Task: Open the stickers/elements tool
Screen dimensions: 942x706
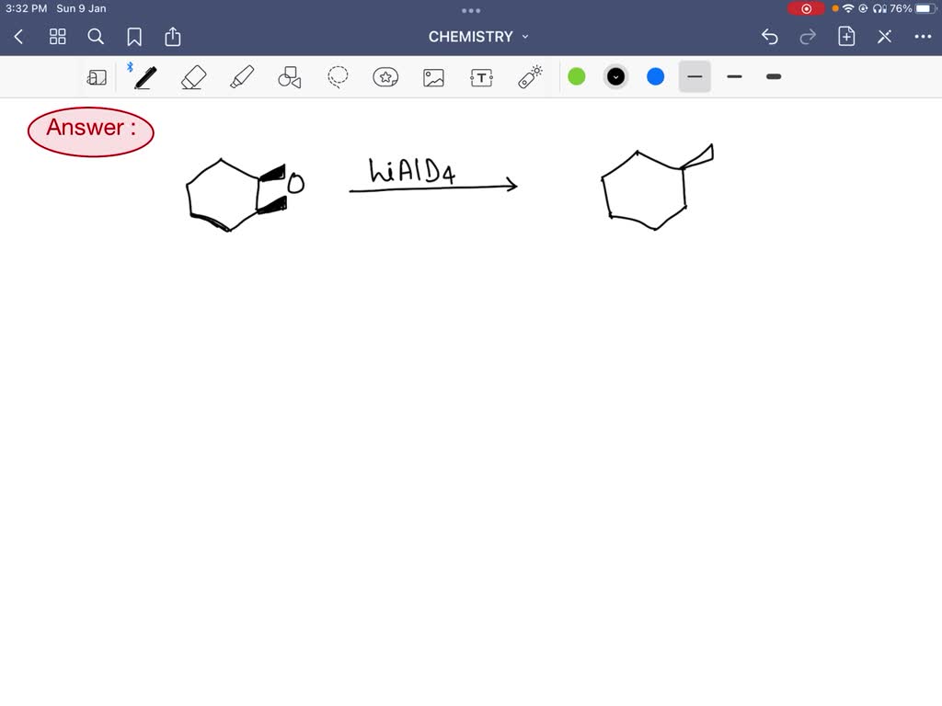Action: (385, 76)
